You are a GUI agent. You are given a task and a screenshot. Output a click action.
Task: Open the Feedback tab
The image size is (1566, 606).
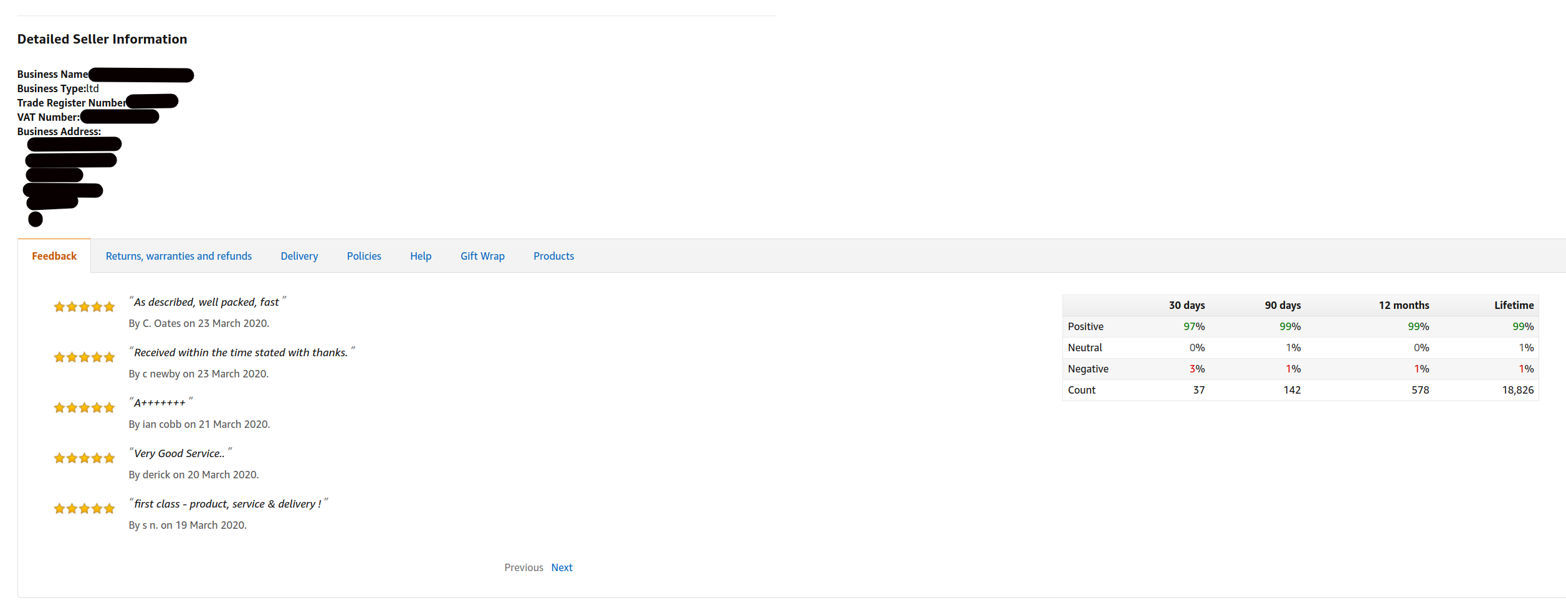tap(54, 256)
